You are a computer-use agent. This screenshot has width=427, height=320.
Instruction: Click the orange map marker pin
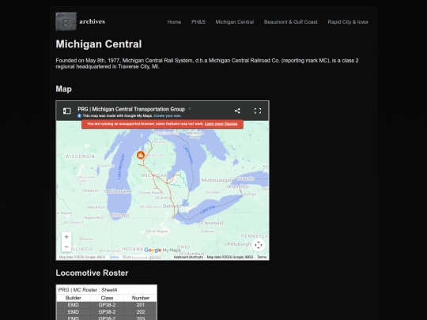click(x=141, y=155)
